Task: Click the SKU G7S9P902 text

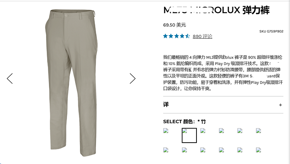Action: (271, 31)
